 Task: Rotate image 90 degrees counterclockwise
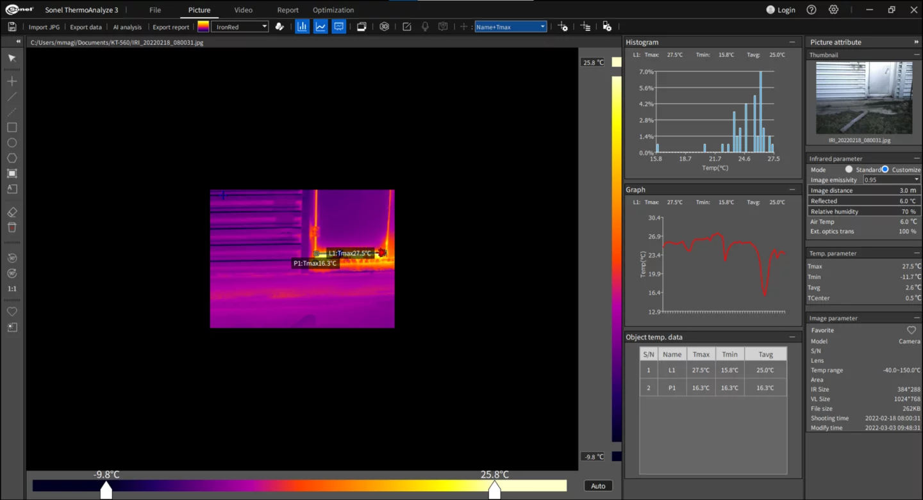coord(12,258)
